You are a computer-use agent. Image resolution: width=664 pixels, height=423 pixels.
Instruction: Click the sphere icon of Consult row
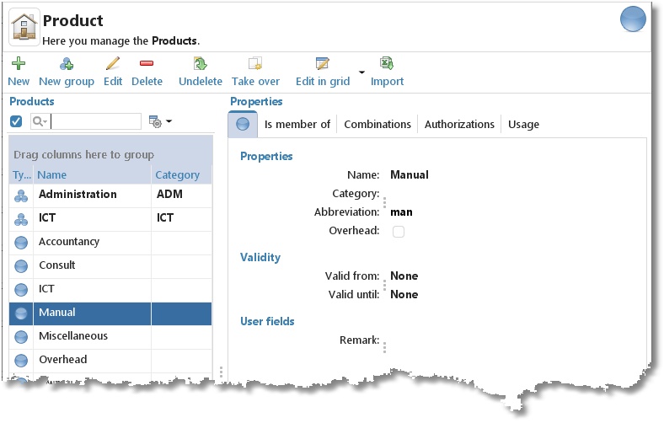(21, 266)
